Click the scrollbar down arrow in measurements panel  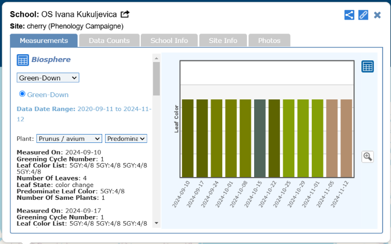[x=156, y=223]
